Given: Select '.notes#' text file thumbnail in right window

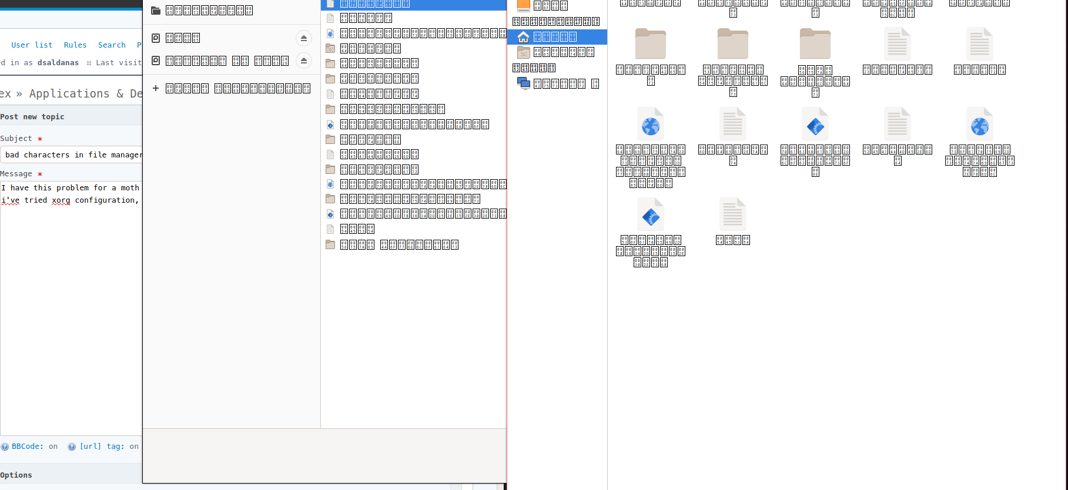Looking at the screenshot, I should pyautogui.click(x=898, y=44).
